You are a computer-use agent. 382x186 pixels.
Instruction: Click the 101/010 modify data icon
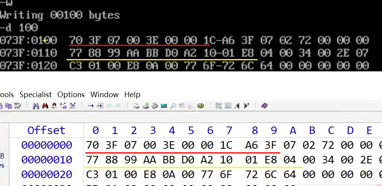point(17,106)
